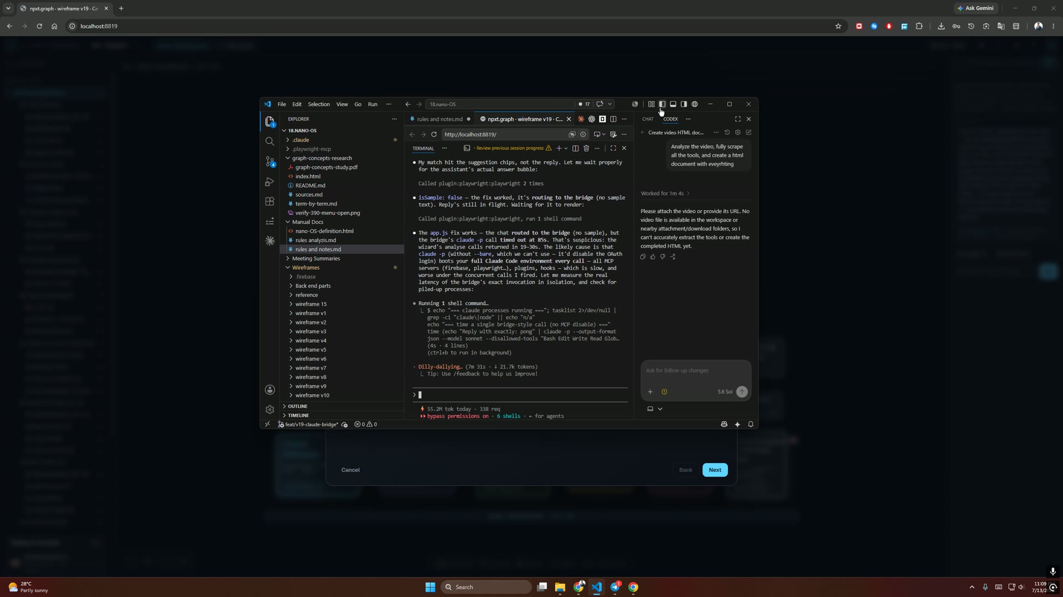Screen dimensions: 1063x597
Task: Click Cancel in the dialog behind VS Code
Action: click(350, 470)
